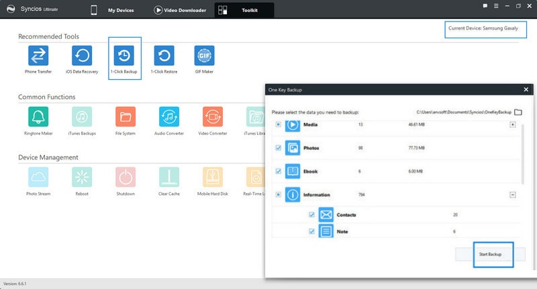537x289 pixels.
Task: Toggle the Media checkbox
Action: 279,124
